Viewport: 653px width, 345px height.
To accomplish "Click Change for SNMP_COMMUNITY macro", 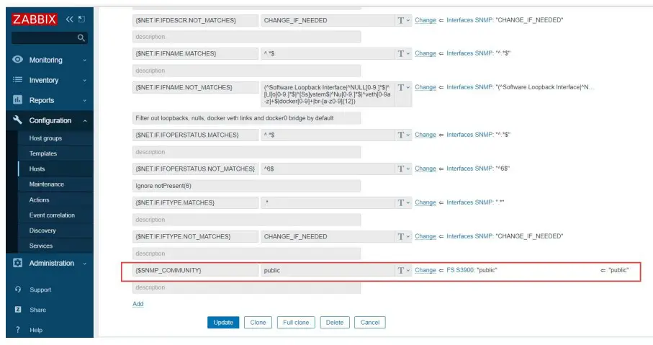I will 425,270.
